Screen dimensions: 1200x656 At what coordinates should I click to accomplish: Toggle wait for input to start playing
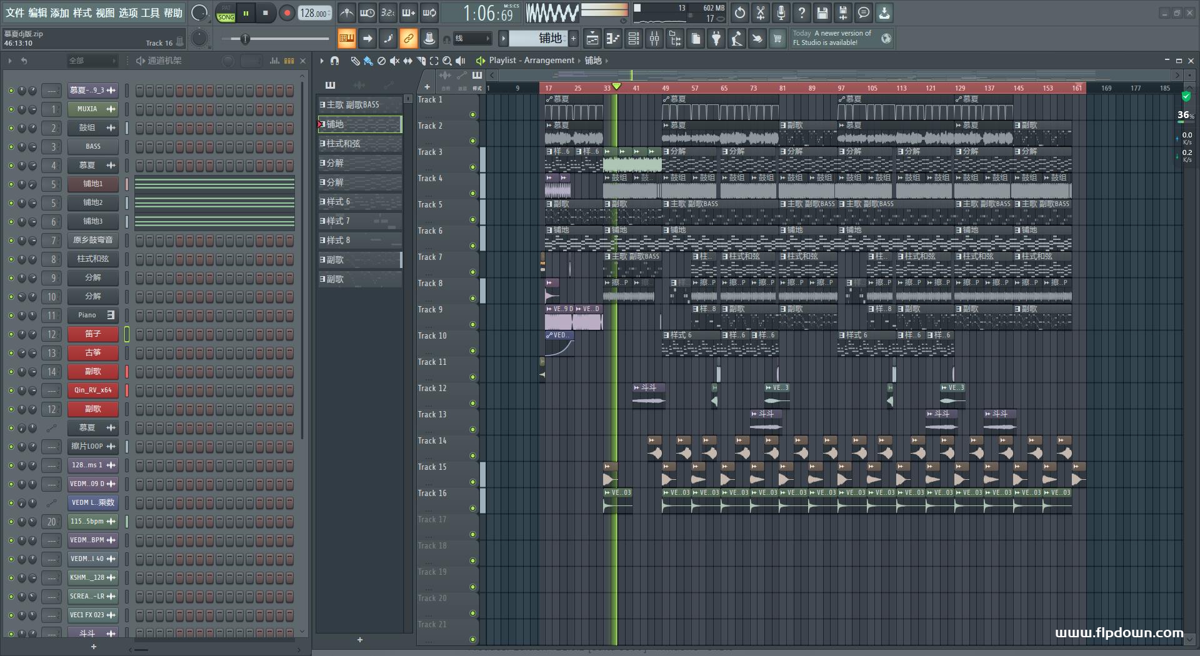click(x=367, y=12)
